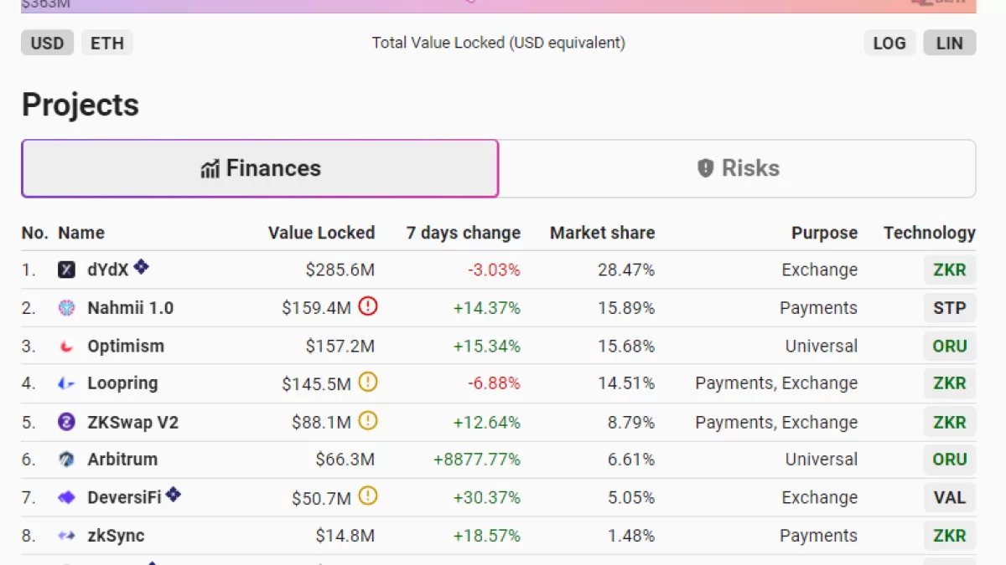
Task: Open the Finances tab
Action: click(260, 168)
